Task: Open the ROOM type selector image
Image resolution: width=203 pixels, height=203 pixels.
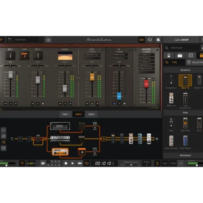Action: 65,56
